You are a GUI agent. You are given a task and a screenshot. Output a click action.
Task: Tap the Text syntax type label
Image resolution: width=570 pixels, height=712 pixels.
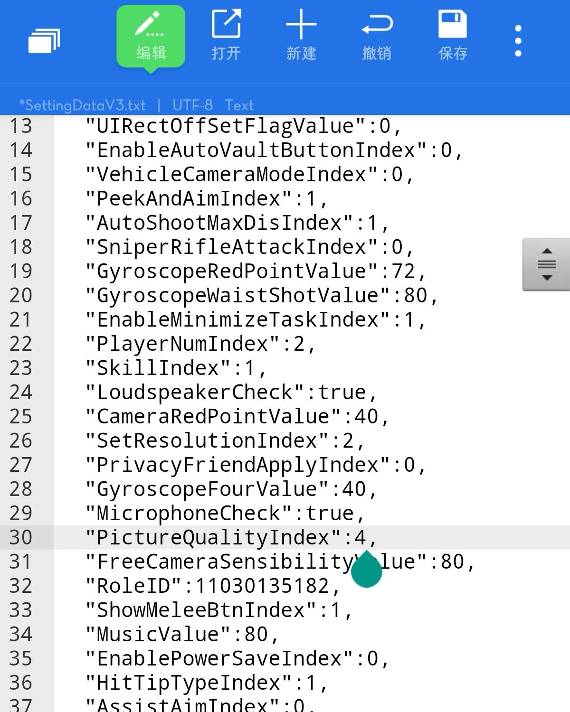(x=239, y=105)
